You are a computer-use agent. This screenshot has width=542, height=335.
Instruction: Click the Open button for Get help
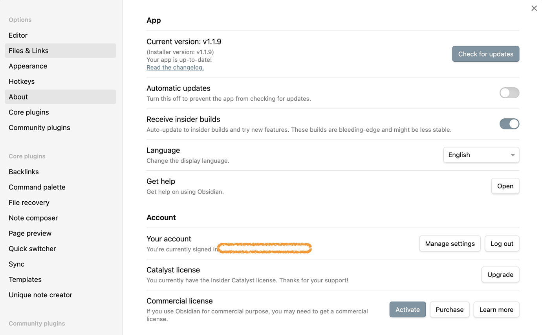point(505,186)
